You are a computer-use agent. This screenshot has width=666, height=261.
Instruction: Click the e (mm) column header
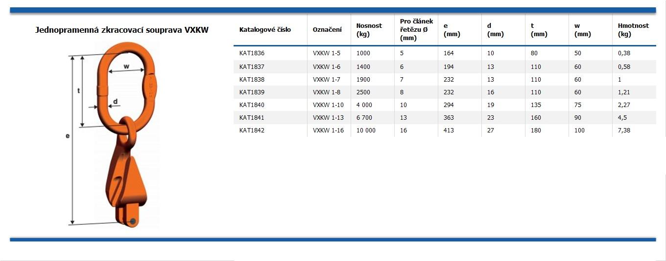(x=452, y=30)
